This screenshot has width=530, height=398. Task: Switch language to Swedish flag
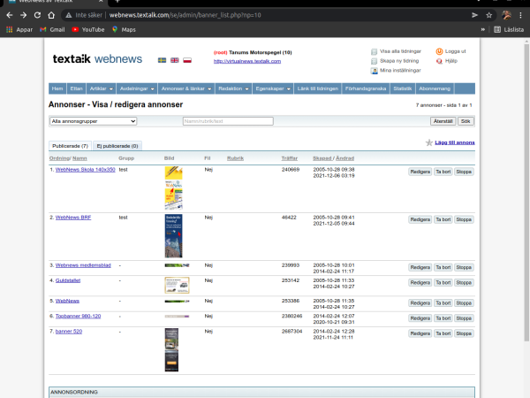tap(162, 60)
